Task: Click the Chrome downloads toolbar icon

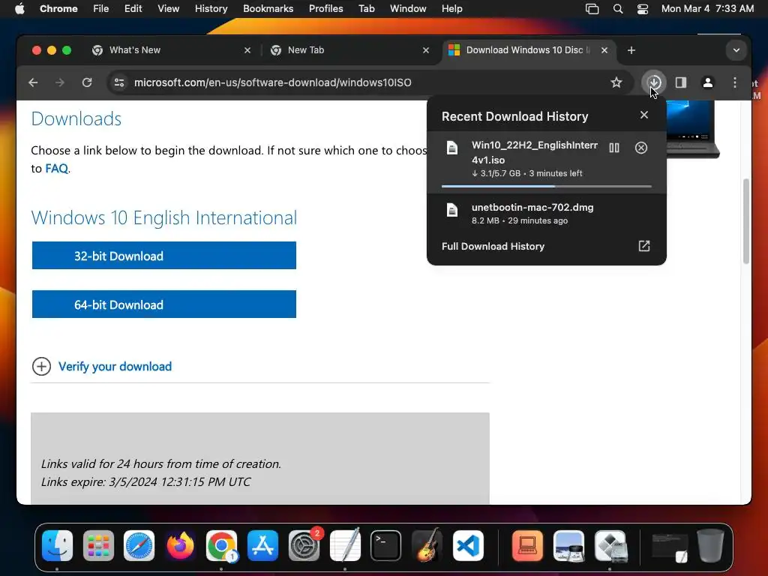Action: click(654, 82)
